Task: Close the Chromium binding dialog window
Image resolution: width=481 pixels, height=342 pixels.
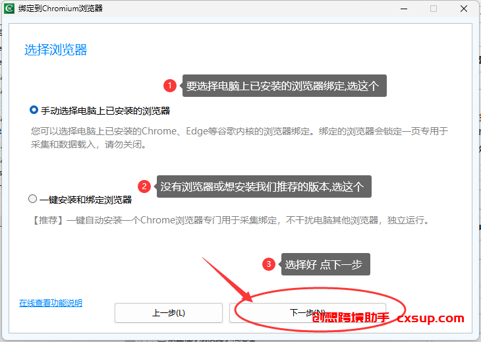Action: (464, 9)
